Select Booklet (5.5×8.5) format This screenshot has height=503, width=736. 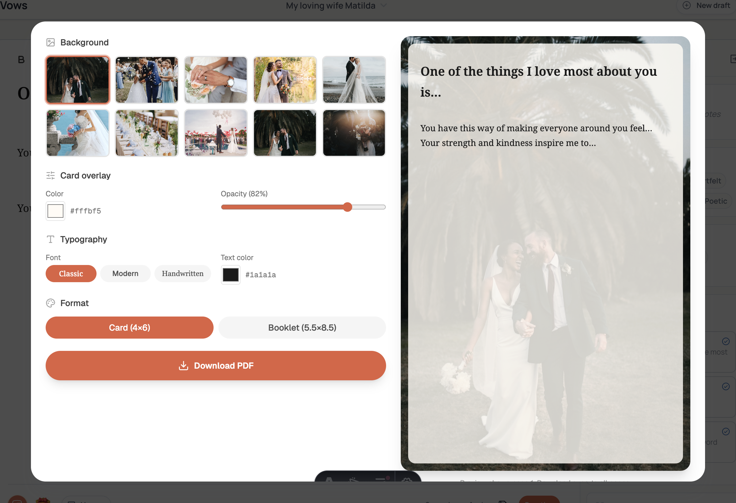(x=302, y=328)
